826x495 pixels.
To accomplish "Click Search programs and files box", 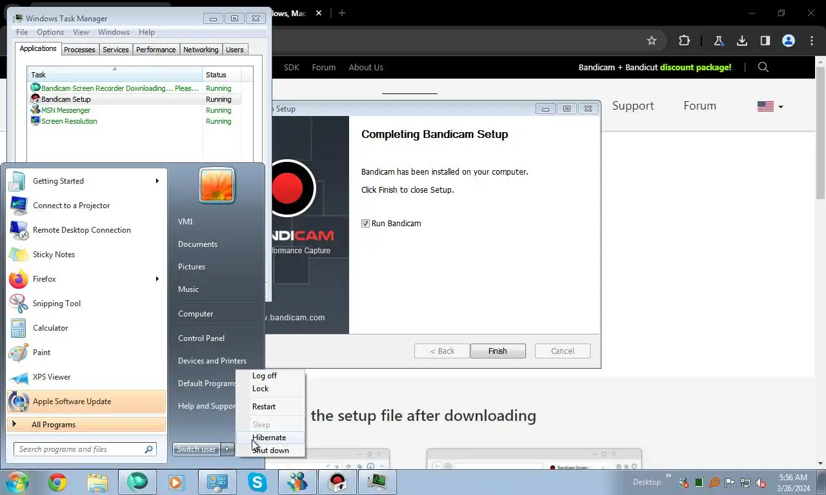I will (x=85, y=449).
